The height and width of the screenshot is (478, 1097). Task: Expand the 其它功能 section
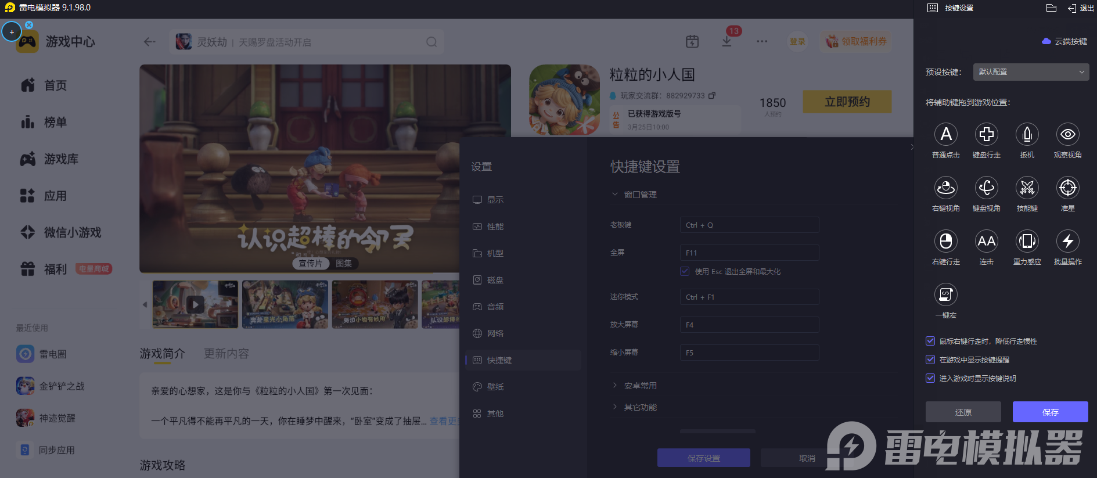[x=615, y=407]
